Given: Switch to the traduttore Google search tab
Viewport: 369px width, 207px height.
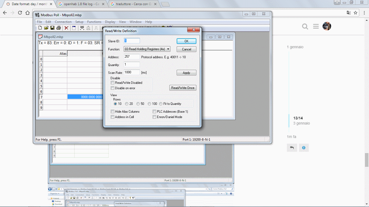Looking at the screenshot, I should coord(133,4).
